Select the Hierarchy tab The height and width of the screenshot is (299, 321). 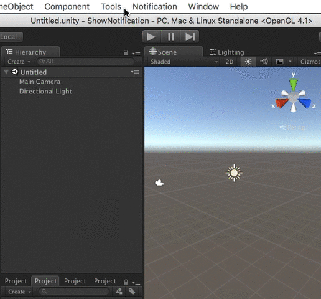pos(30,52)
